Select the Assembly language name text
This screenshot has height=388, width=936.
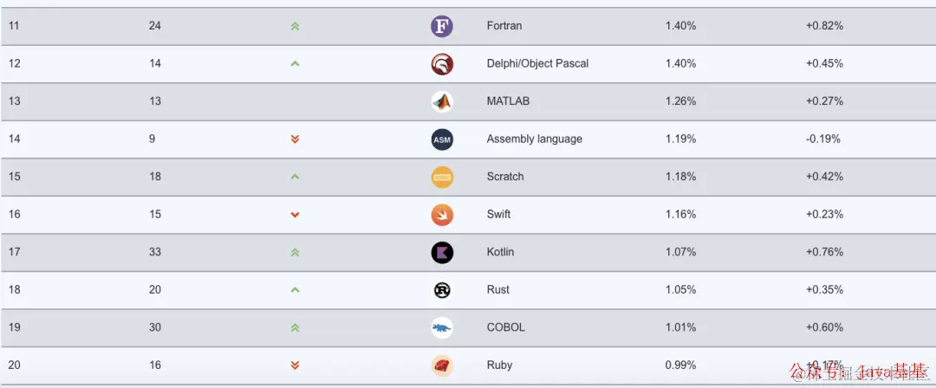pos(534,139)
